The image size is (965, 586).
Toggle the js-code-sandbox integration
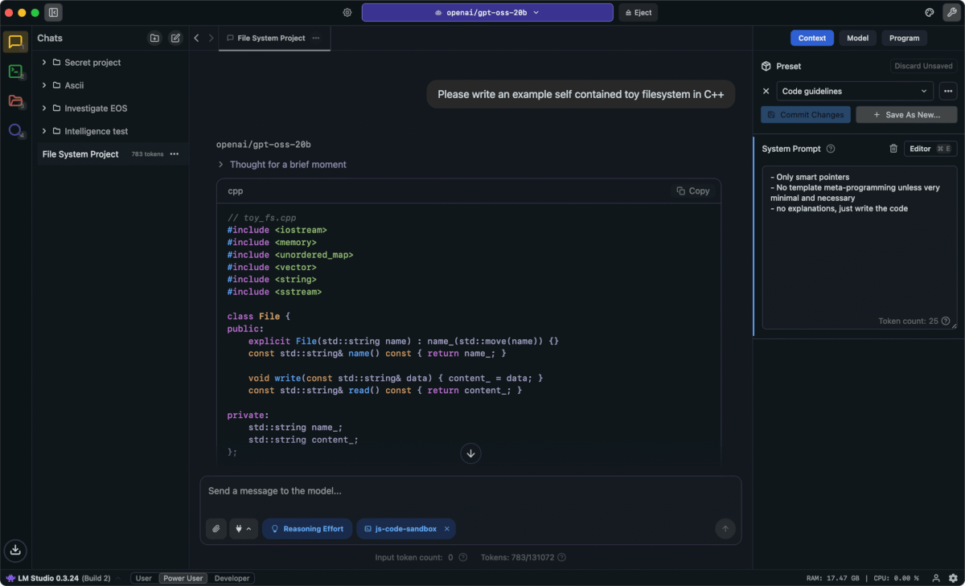(x=400, y=529)
